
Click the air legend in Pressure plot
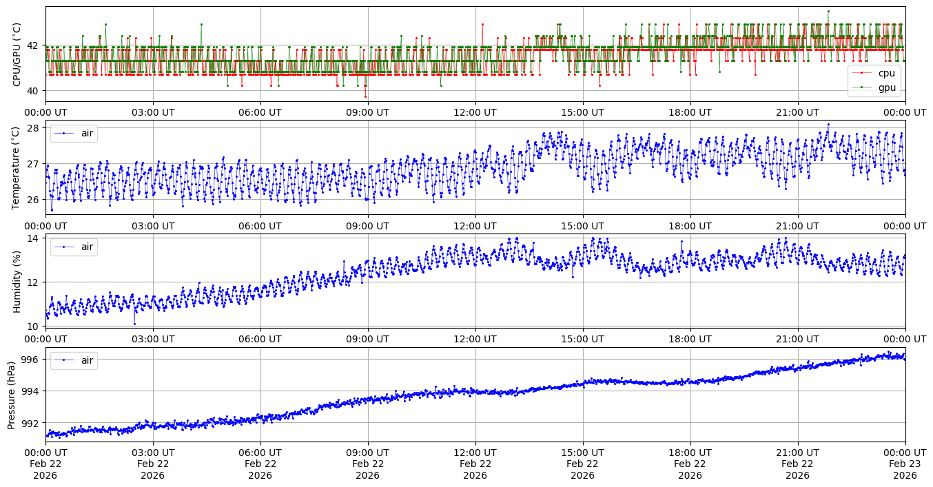[74, 360]
